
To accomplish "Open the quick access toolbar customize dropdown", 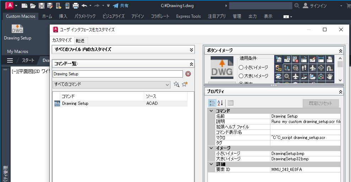I will [108, 6].
